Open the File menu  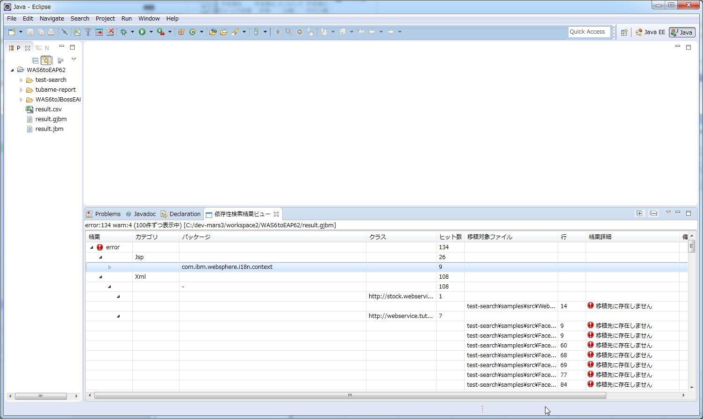(x=12, y=18)
